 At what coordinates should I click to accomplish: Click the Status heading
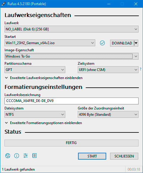click(13, 132)
